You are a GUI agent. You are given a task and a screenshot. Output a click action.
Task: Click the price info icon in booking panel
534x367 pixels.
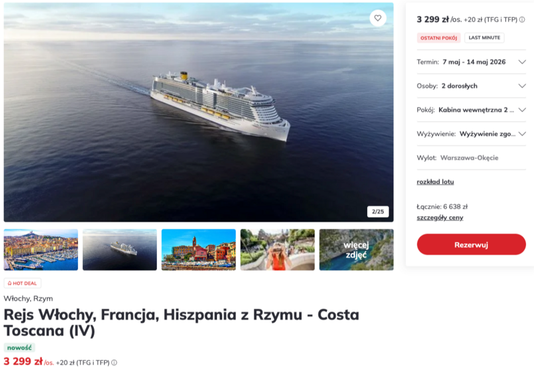(x=522, y=20)
